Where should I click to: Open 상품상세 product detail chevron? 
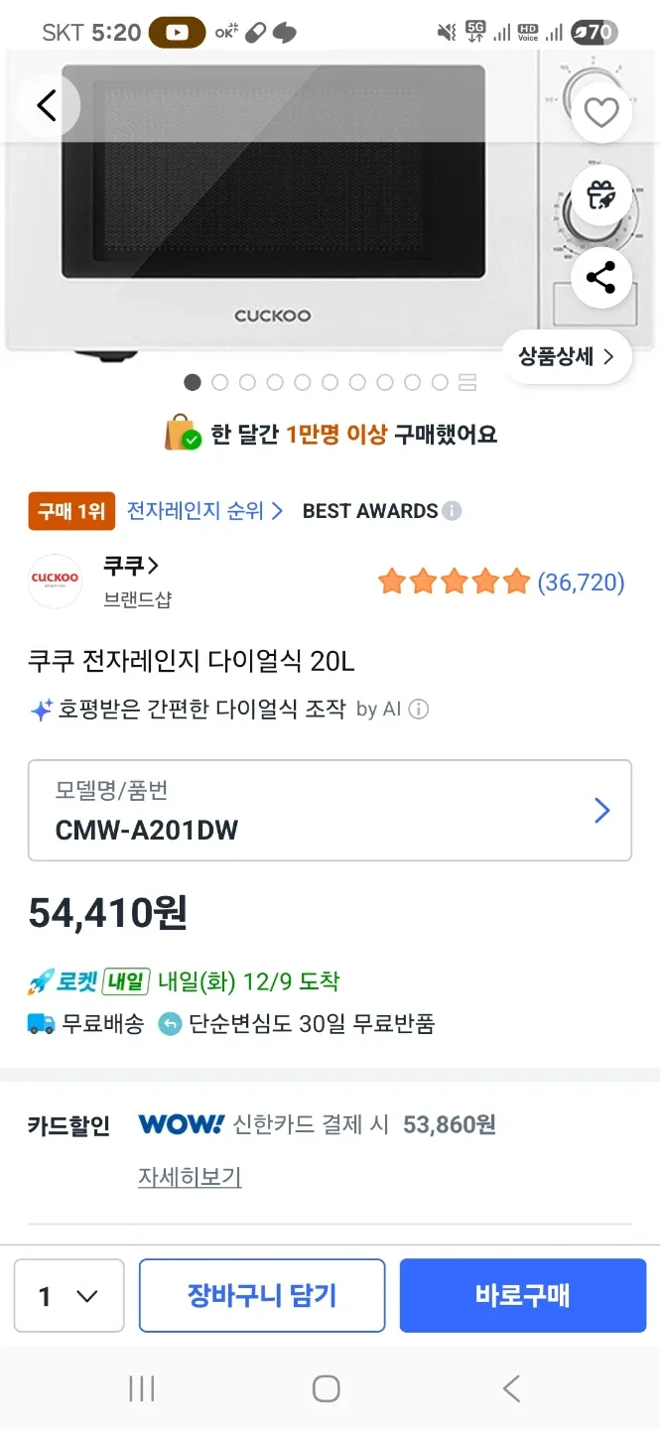567,356
